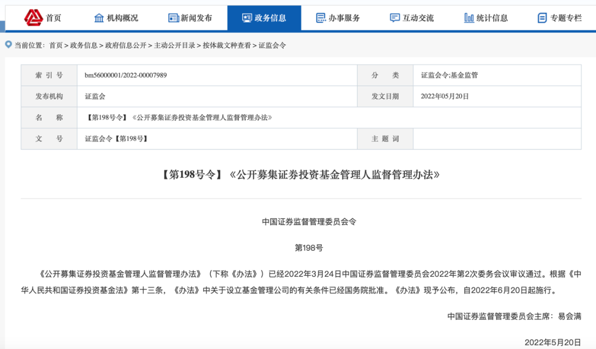Click the centered 第198号 line
Viewport: 596px width, 349px height.
[x=308, y=248]
